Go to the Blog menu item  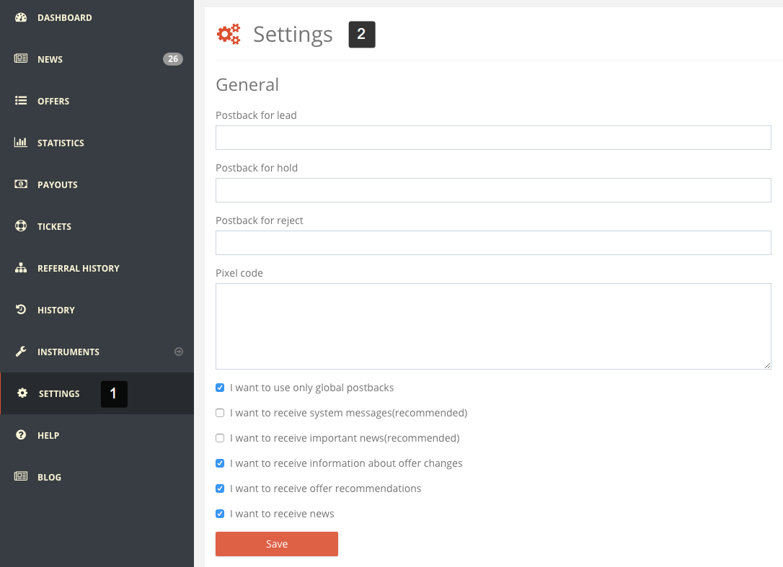pos(49,477)
